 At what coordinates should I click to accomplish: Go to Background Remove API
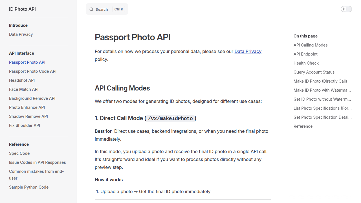pos(32,98)
